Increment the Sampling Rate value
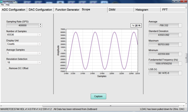 tap(40, 24)
